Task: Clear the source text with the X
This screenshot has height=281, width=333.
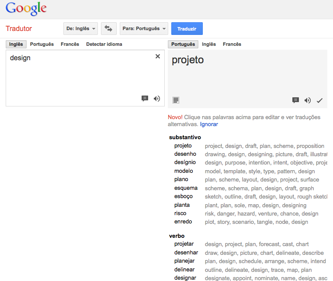Action: (x=158, y=56)
